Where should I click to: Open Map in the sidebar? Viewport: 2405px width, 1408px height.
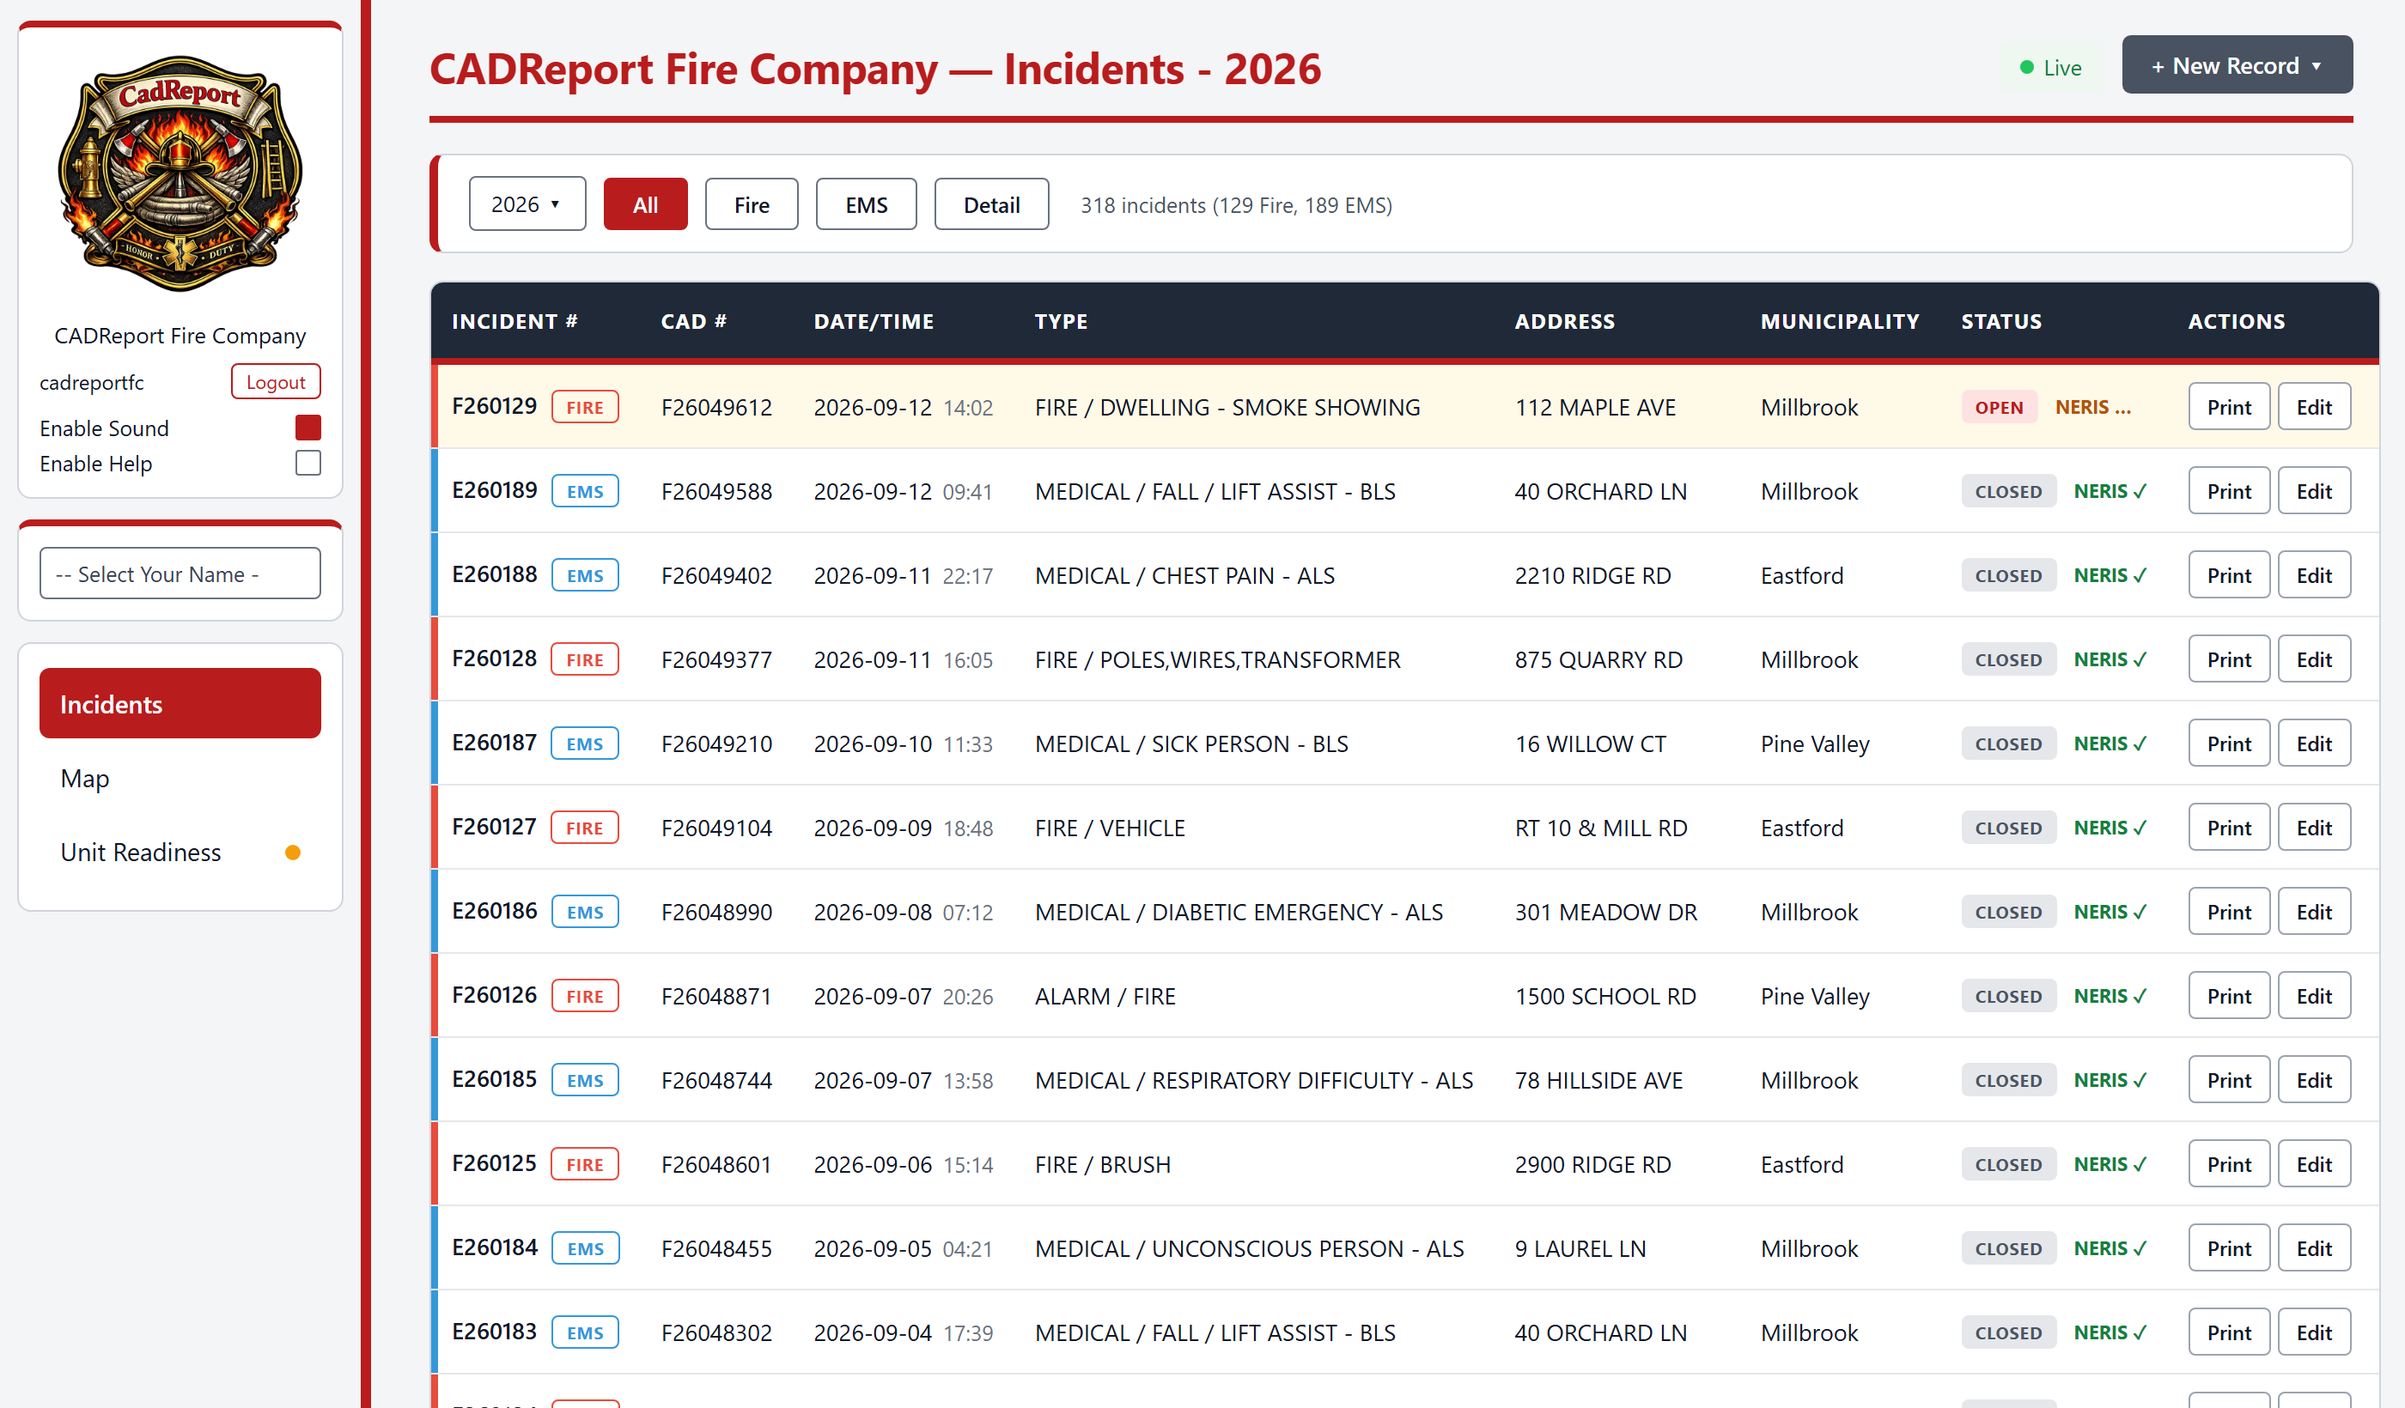pos(180,779)
